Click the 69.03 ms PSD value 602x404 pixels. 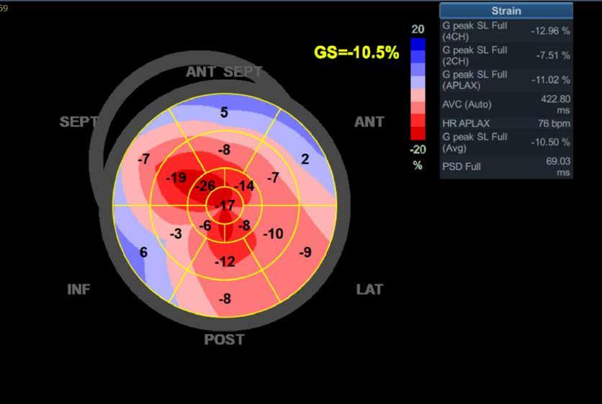(x=558, y=166)
